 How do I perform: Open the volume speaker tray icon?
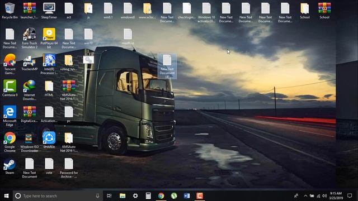[324, 196]
